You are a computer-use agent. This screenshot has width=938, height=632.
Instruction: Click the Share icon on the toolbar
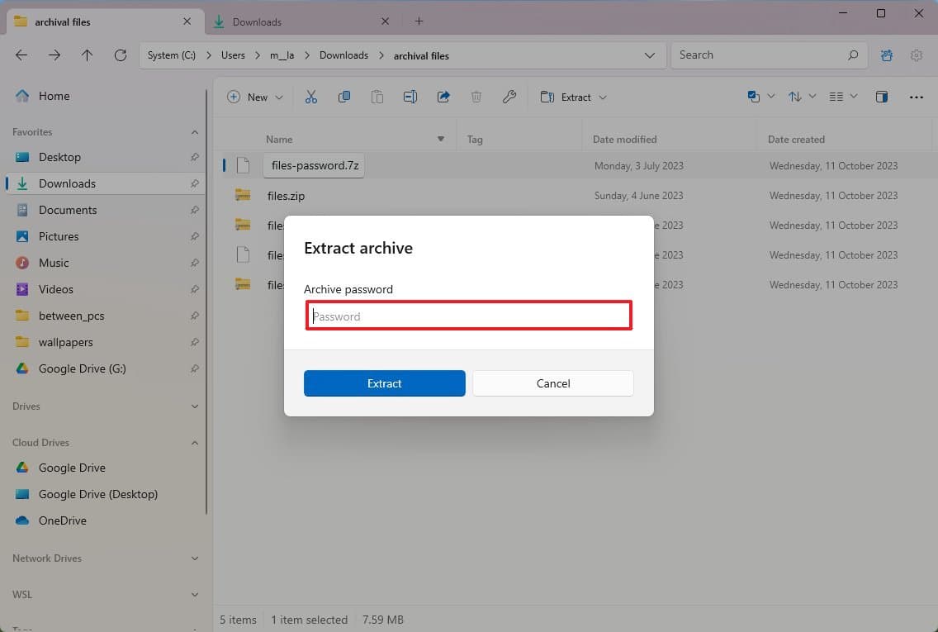[443, 97]
